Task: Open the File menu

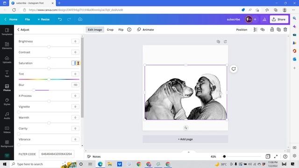Action: [x=28, y=20]
